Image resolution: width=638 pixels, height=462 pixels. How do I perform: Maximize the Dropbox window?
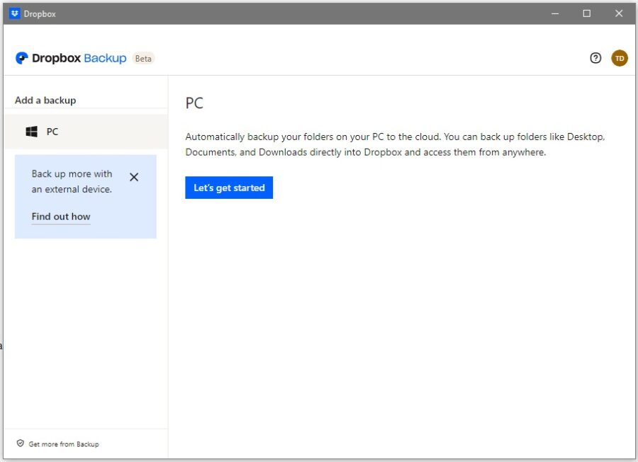pos(587,13)
